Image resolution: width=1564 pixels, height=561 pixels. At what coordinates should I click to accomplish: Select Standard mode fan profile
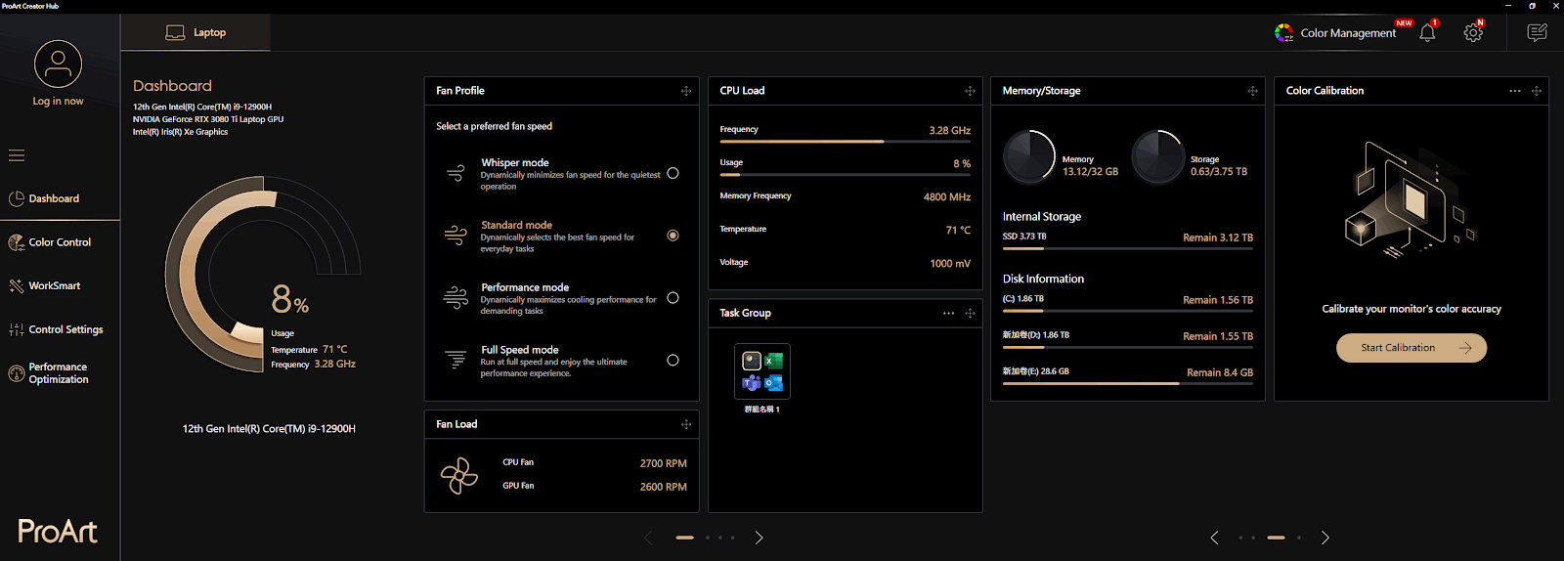pyautogui.click(x=673, y=236)
